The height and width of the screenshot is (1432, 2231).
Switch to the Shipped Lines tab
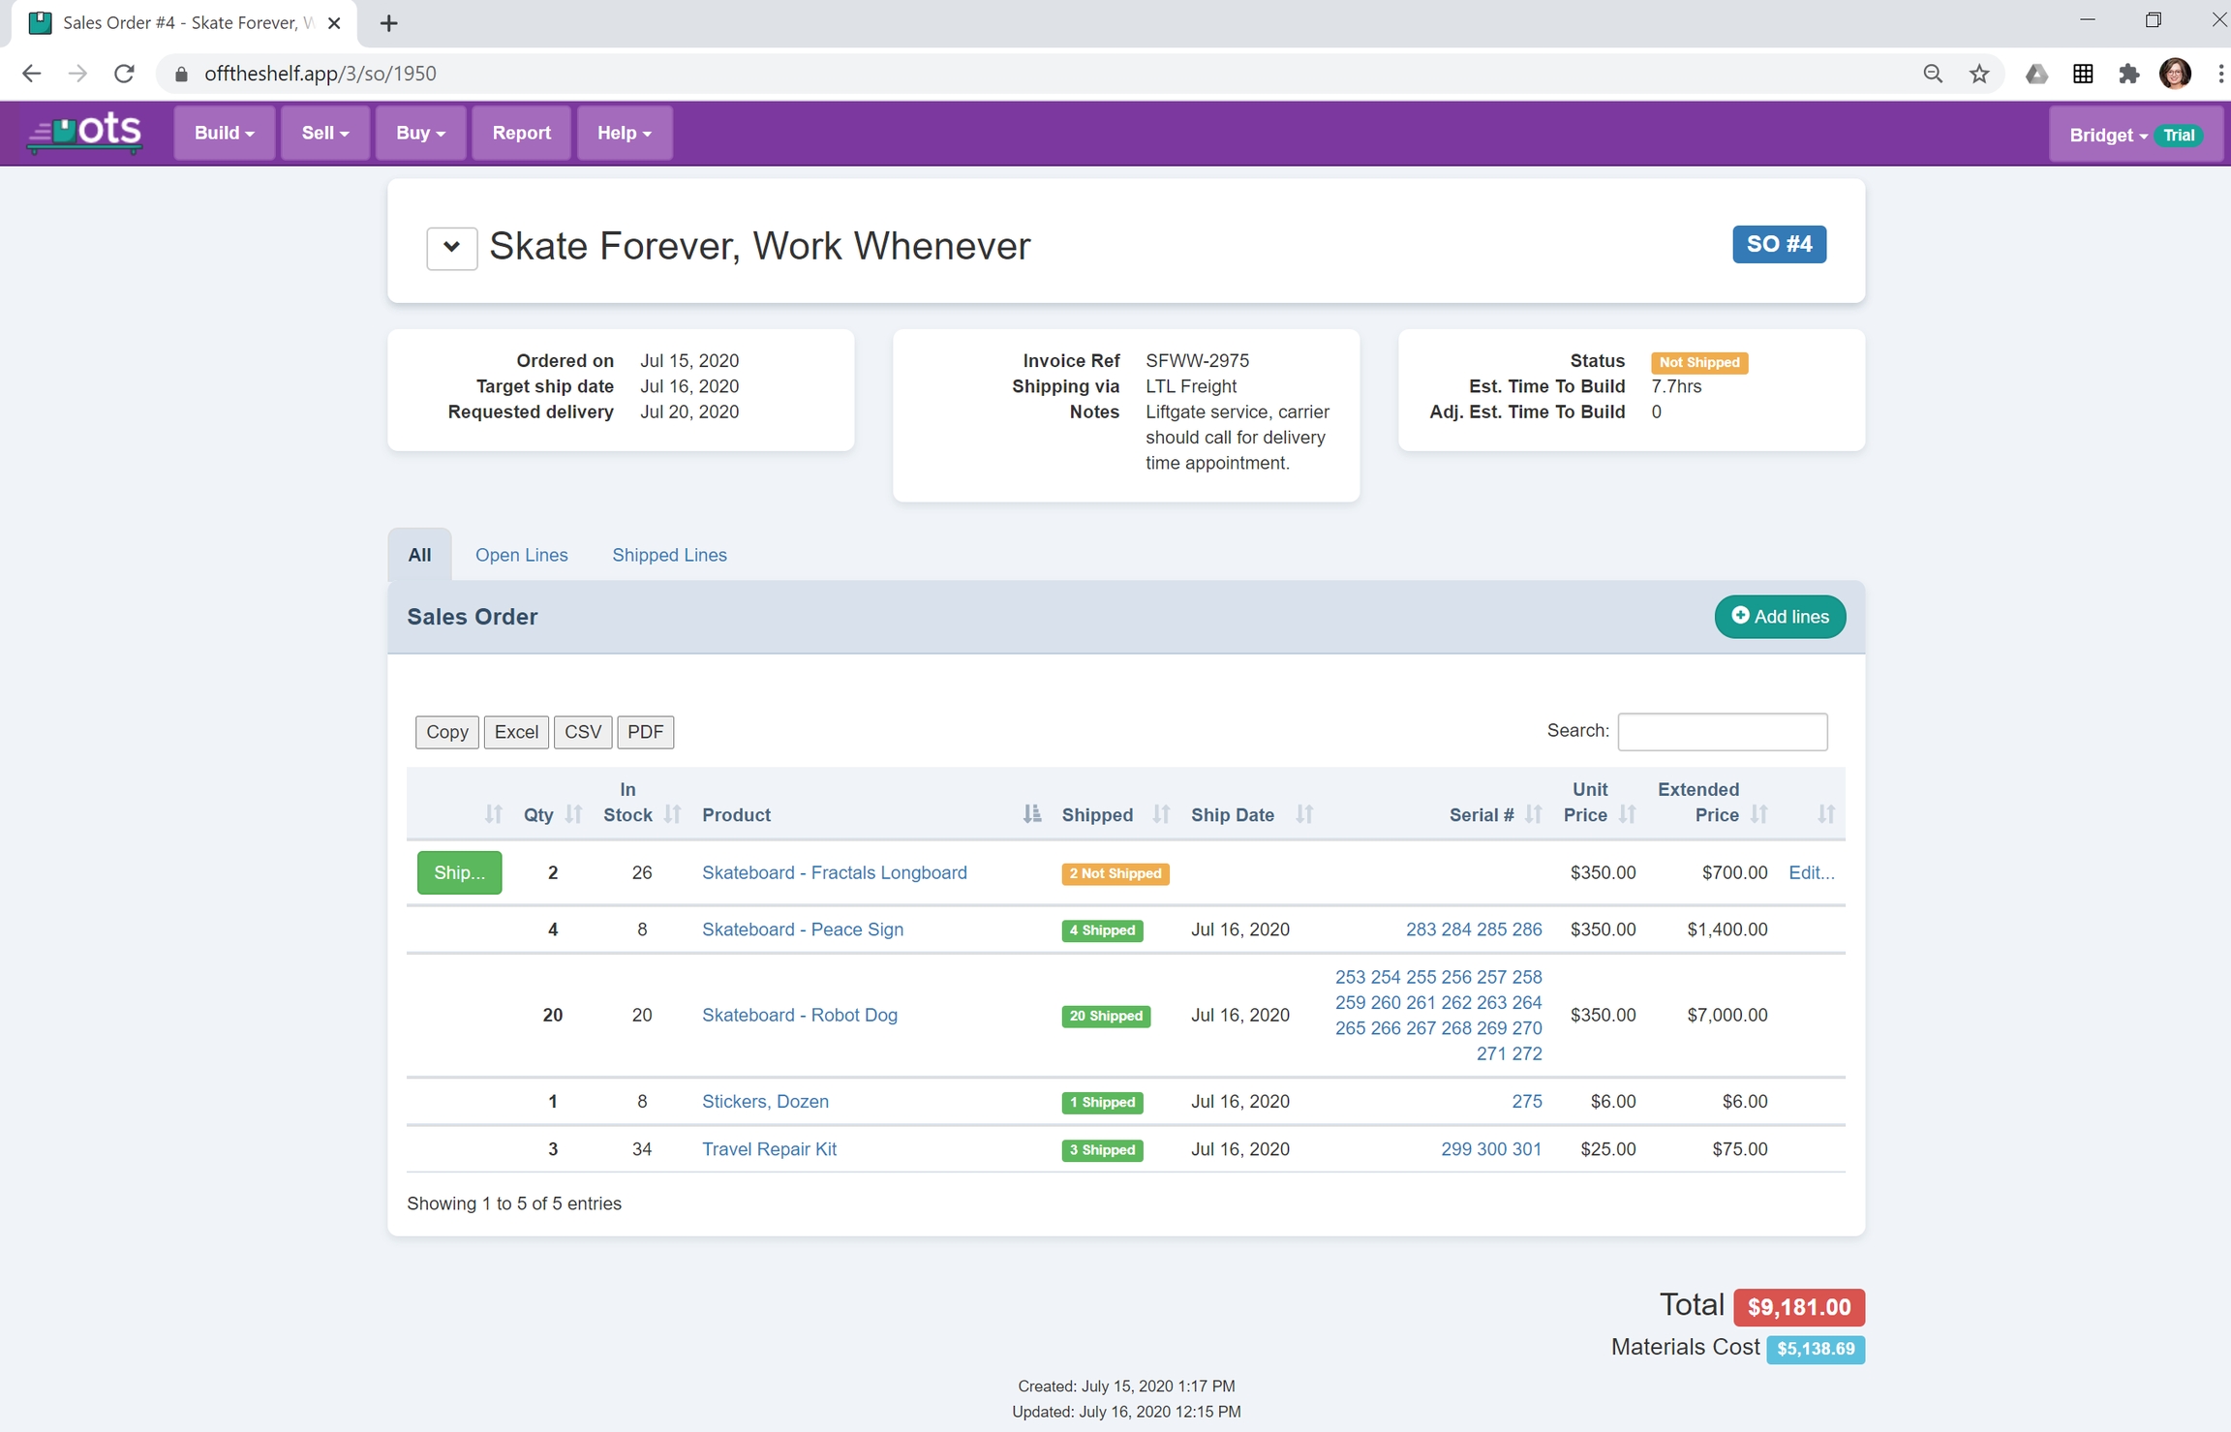[669, 555]
